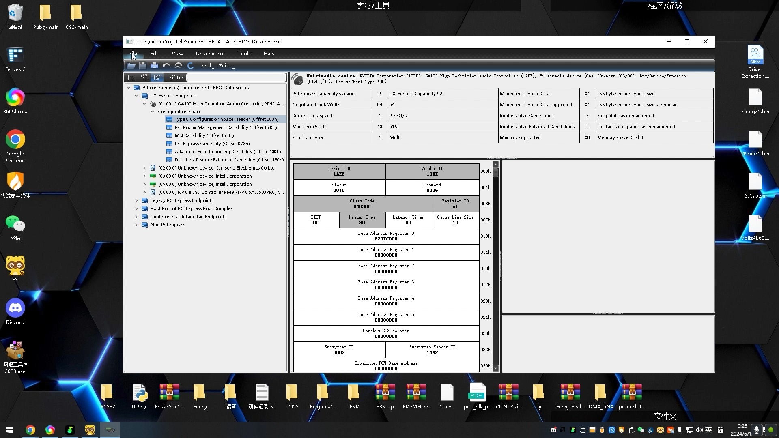Click the Subsystem Vendor ID 1462 field
Screen dimensions: 779x438
click(432, 350)
